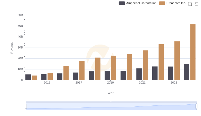Click the shortest Broadcom bar for 2014
Screen dimensions: 201x116
34,78
